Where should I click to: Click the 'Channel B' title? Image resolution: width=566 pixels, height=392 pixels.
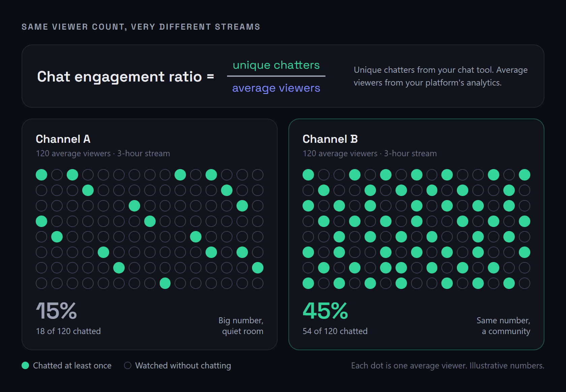[330, 139]
